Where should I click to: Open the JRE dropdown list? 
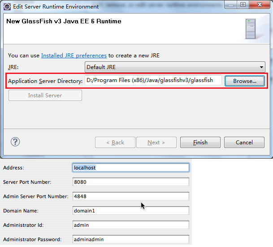click(x=175, y=67)
